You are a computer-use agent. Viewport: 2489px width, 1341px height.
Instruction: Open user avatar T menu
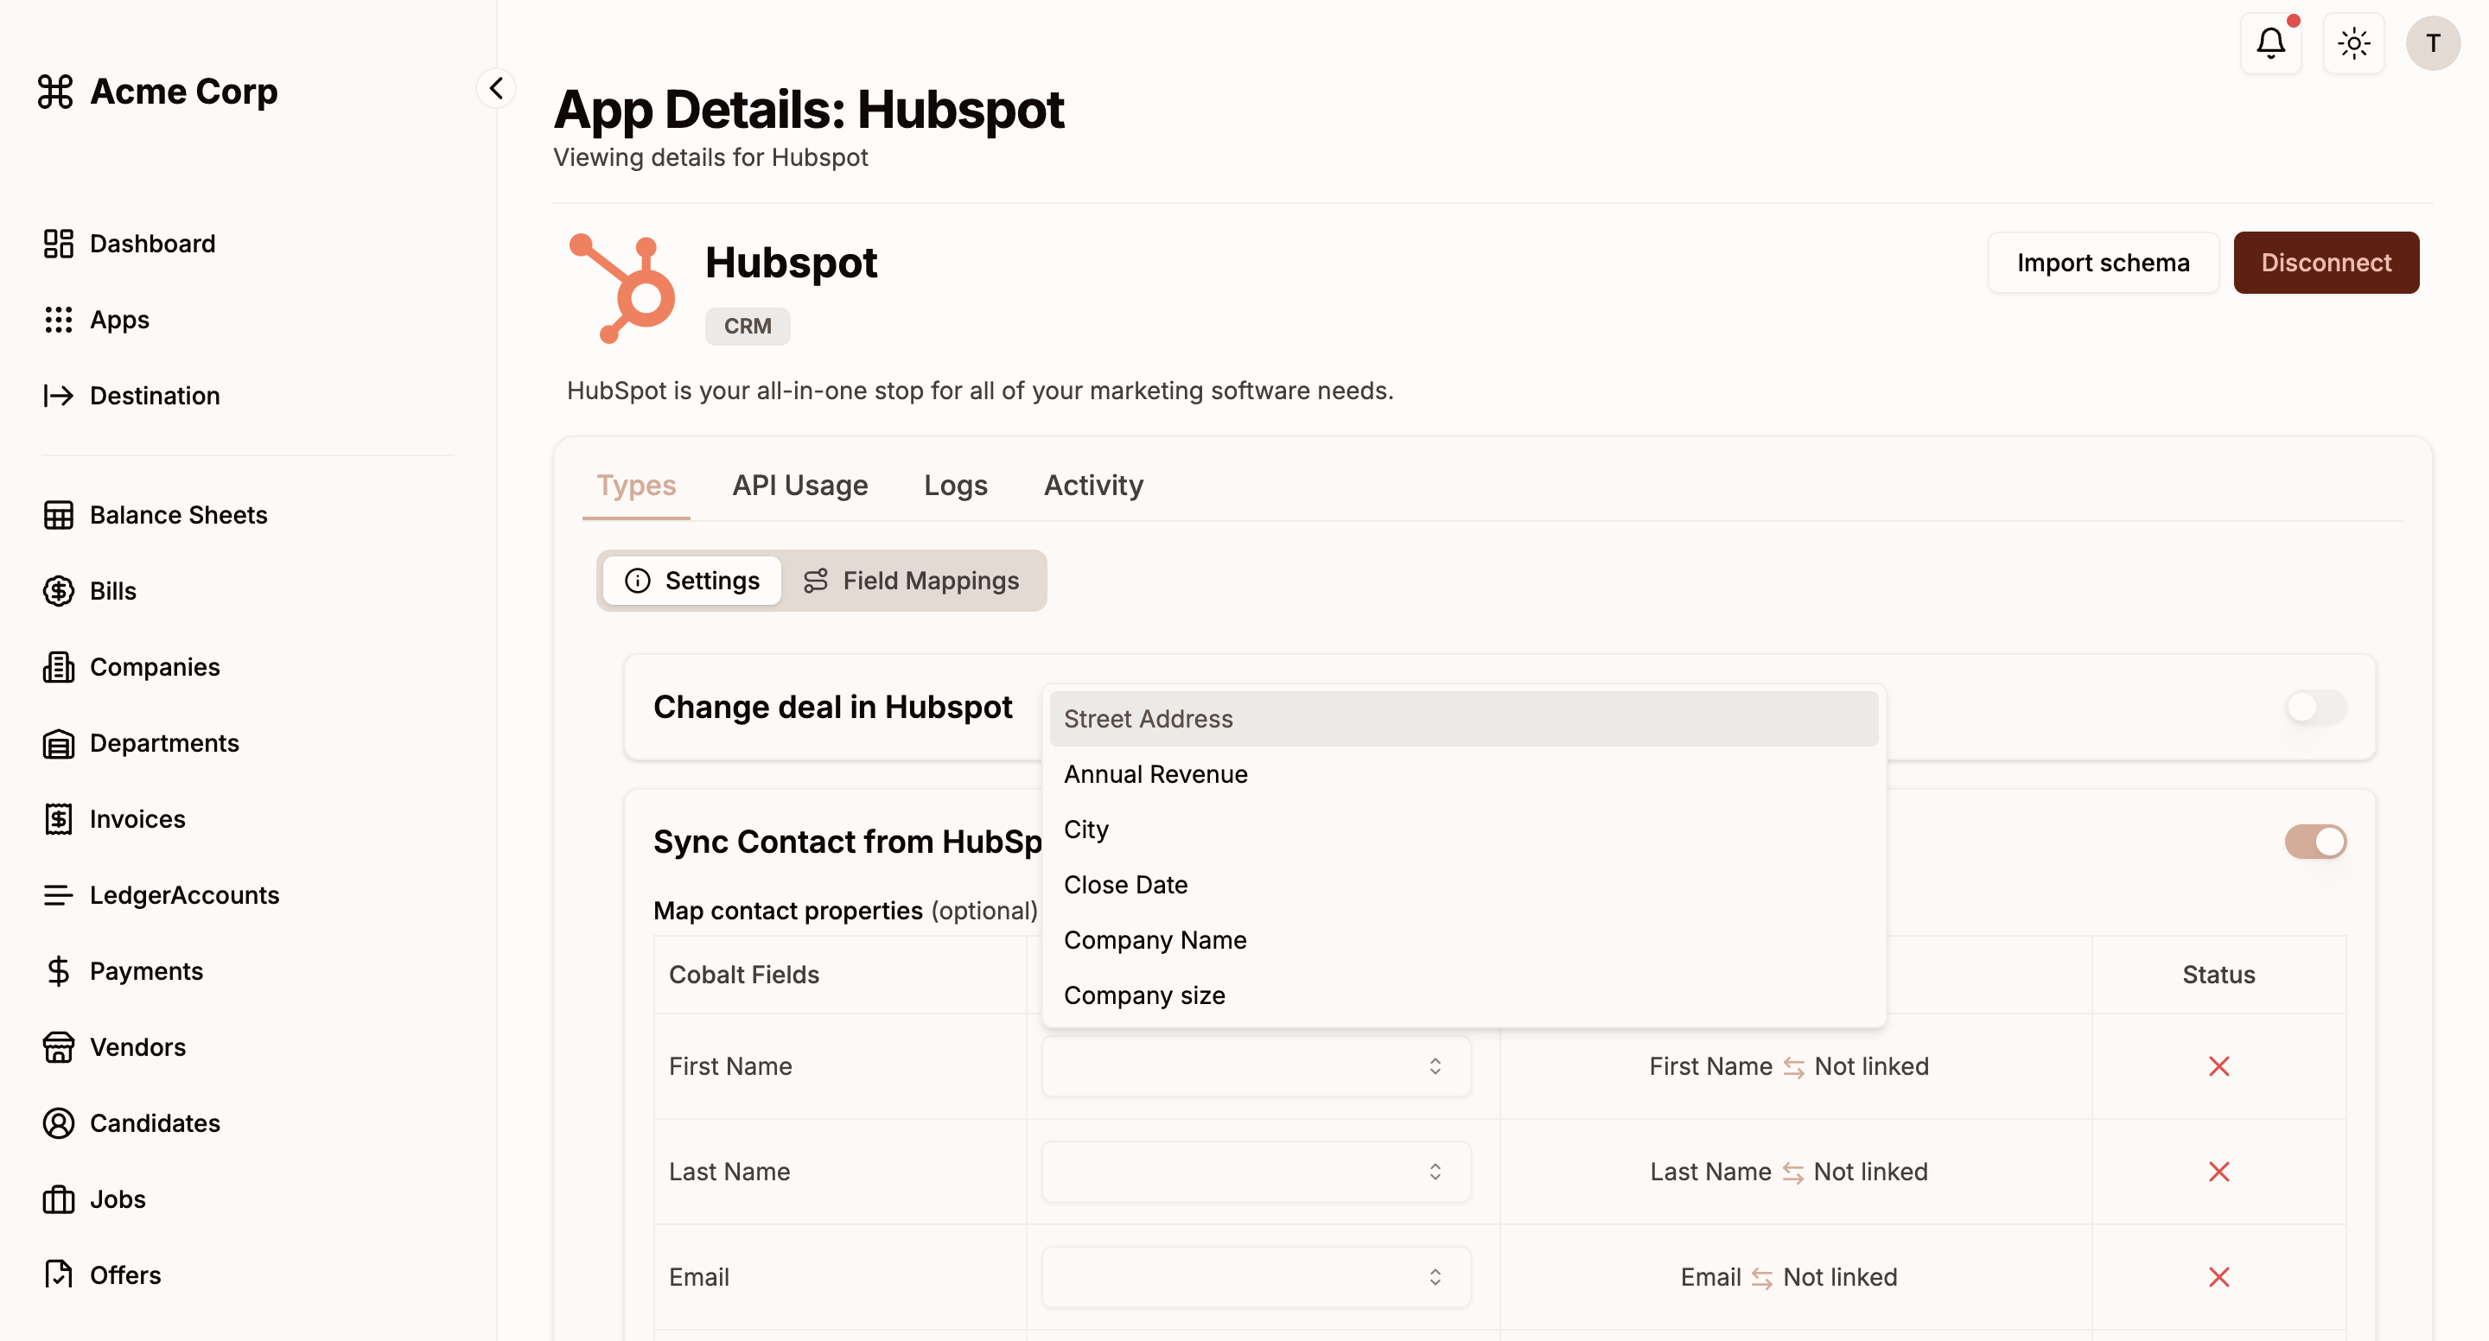(x=2432, y=43)
